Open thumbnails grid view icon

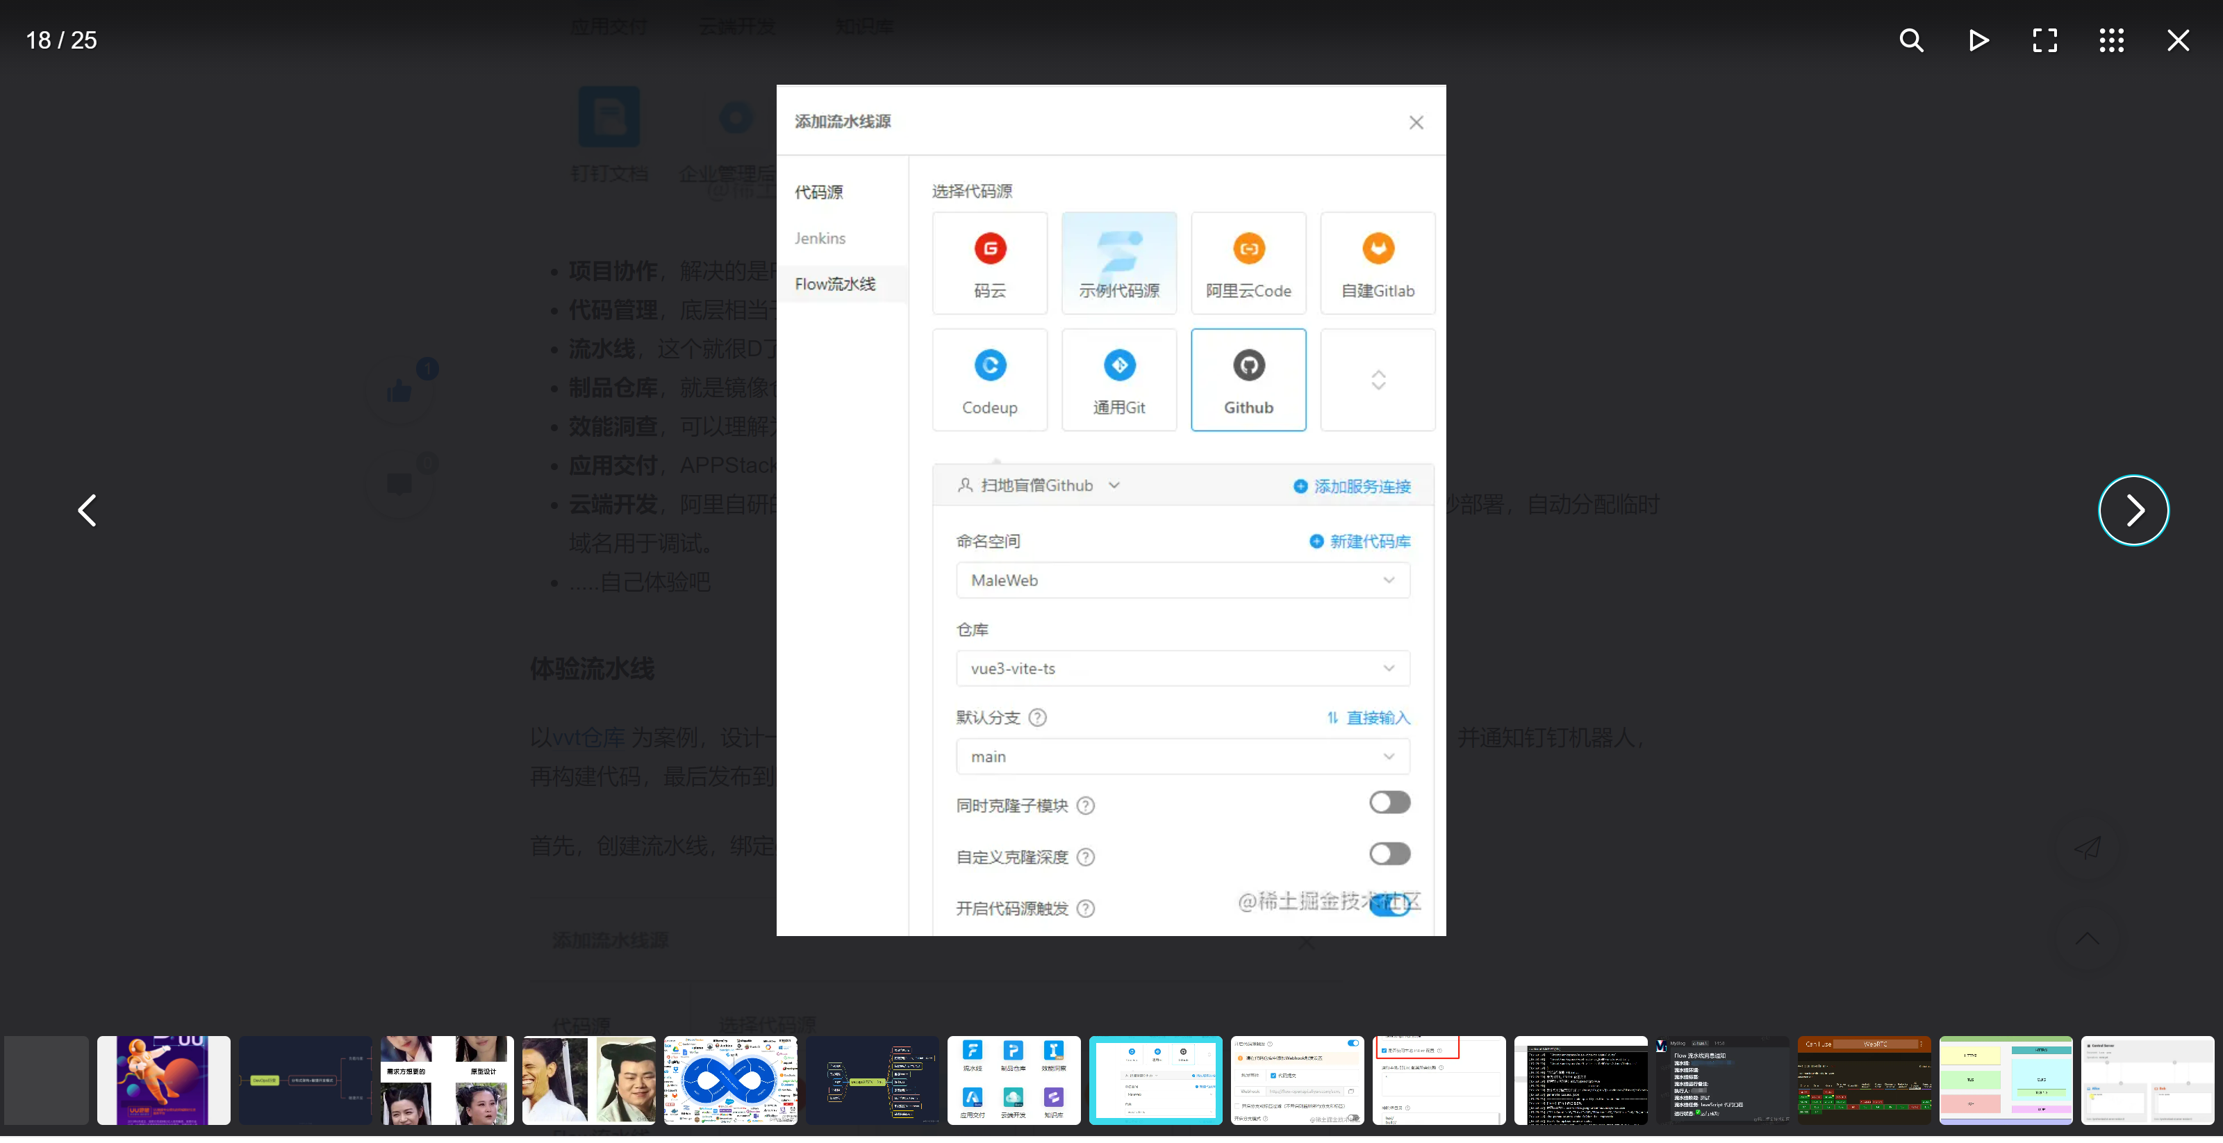(2111, 40)
